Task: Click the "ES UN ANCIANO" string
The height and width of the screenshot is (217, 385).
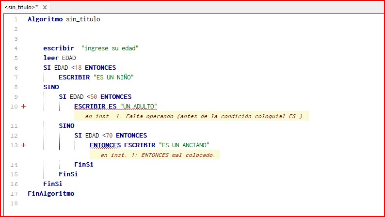Action: (184, 145)
